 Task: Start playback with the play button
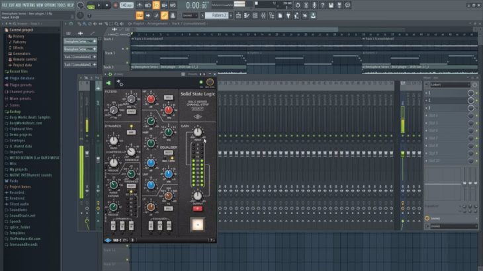(x=99, y=5)
